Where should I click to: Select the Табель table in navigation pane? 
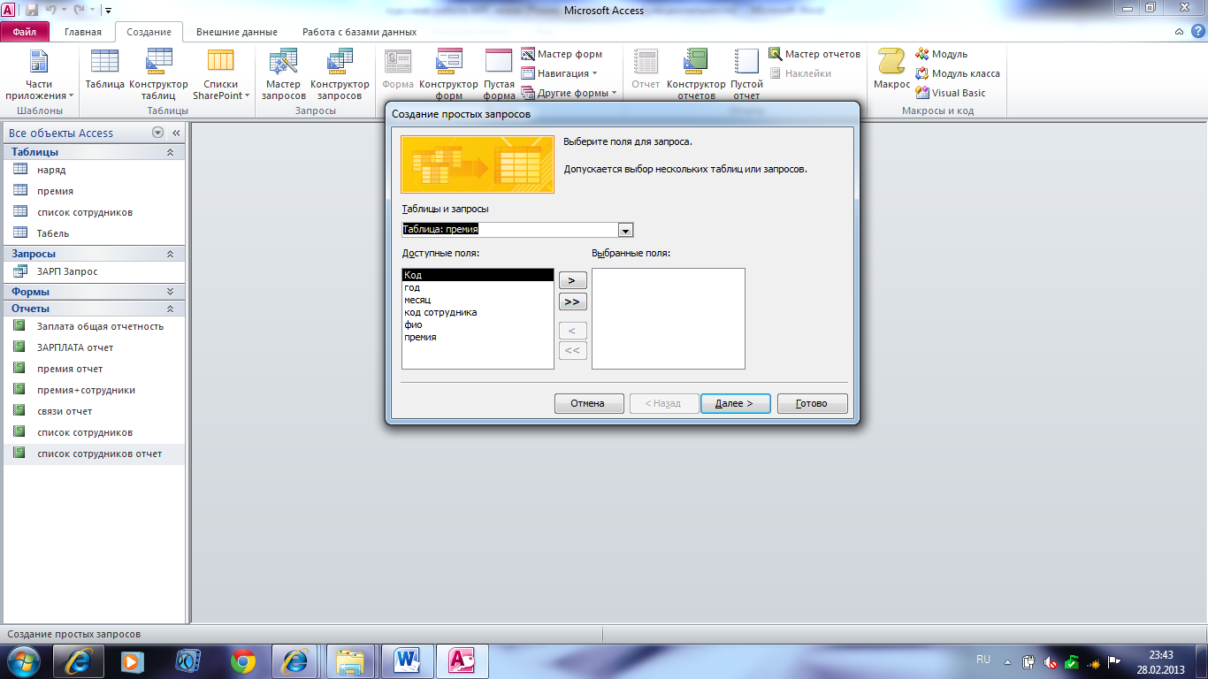point(95,233)
